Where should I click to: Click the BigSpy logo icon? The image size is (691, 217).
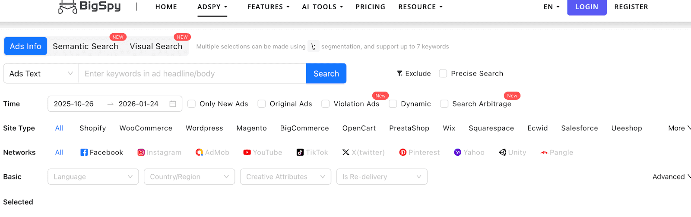click(67, 7)
